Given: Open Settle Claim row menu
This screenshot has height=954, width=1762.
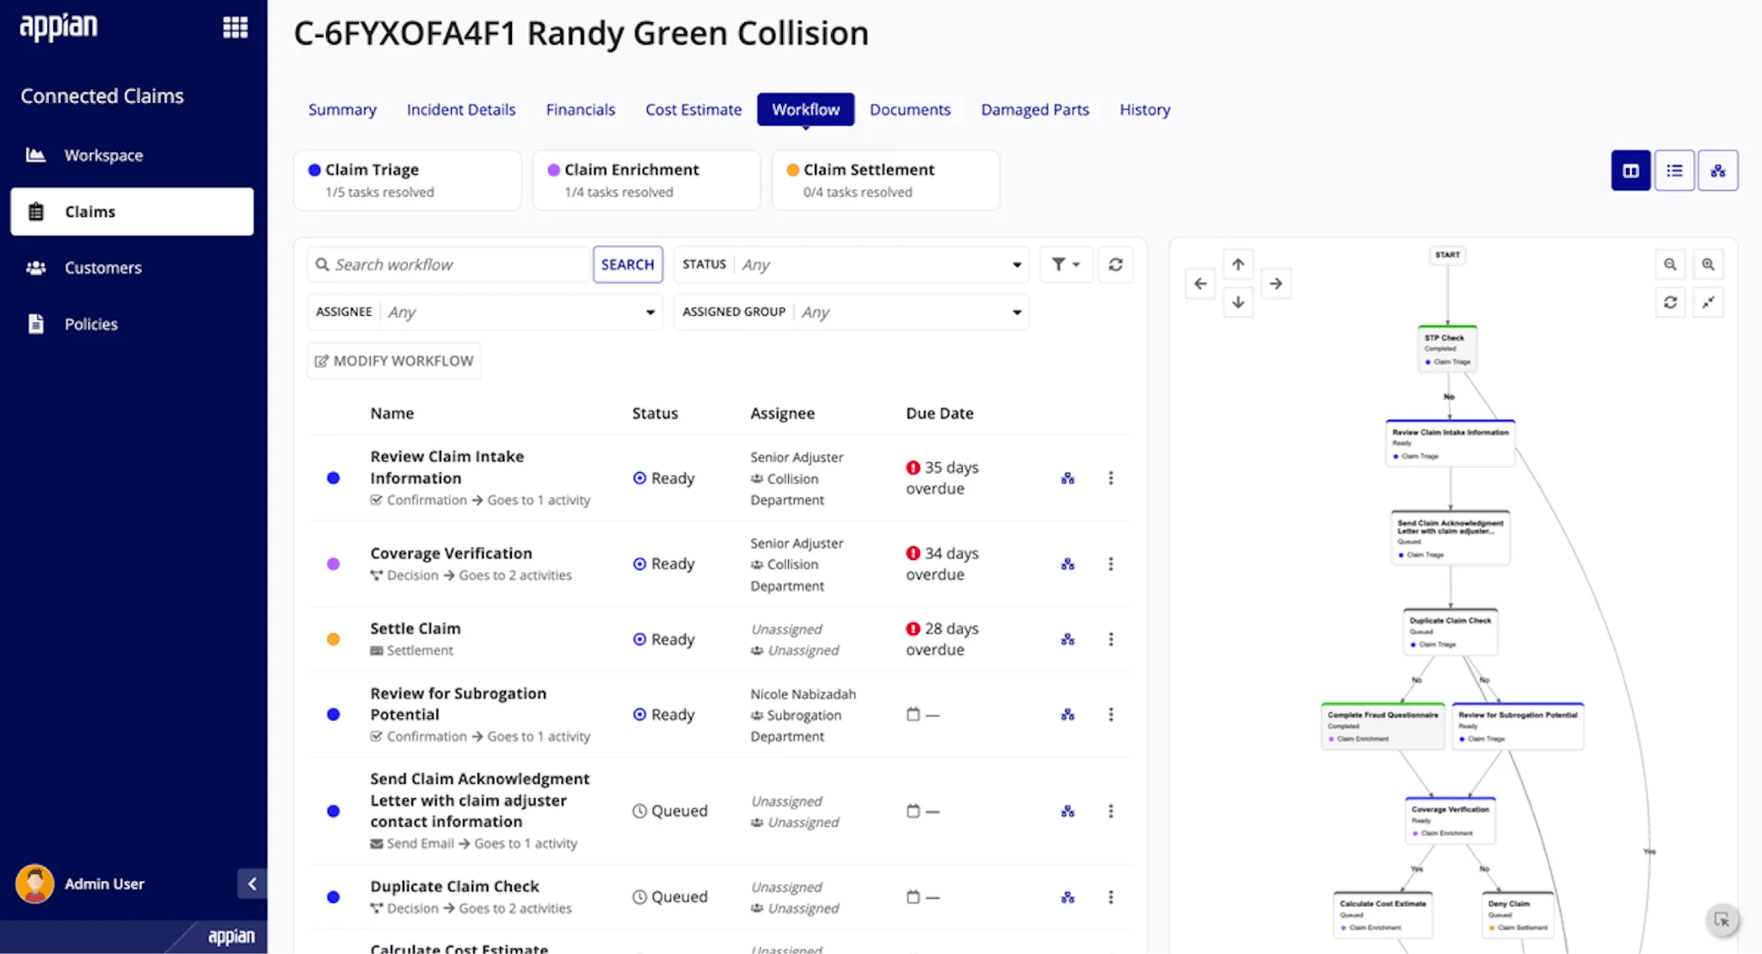Looking at the screenshot, I should pos(1111,639).
